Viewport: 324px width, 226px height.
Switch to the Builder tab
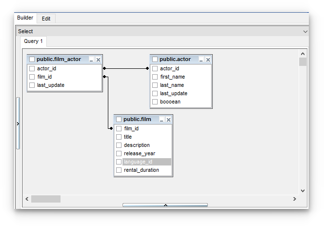(25, 18)
